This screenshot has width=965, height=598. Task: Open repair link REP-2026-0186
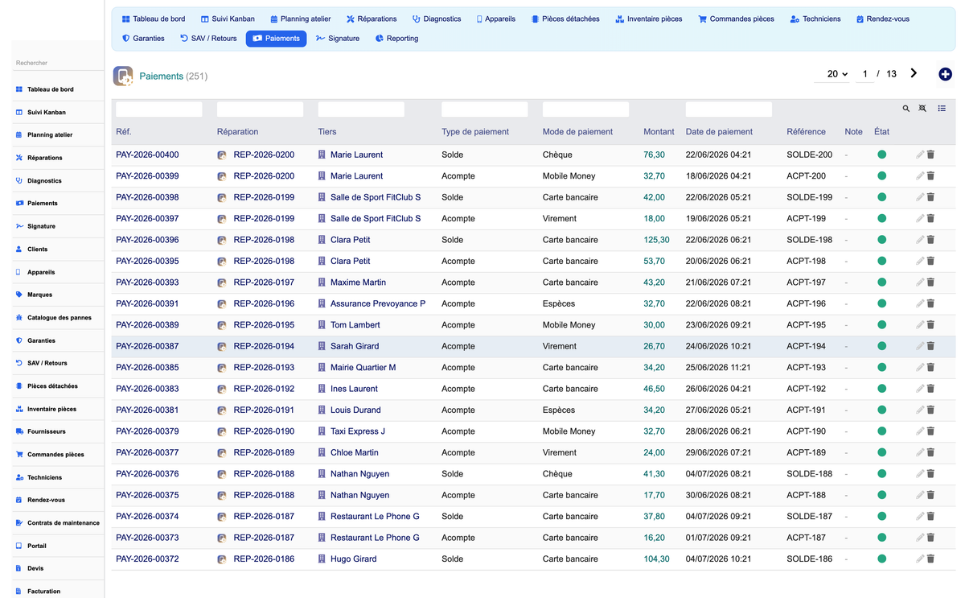coord(264,559)
